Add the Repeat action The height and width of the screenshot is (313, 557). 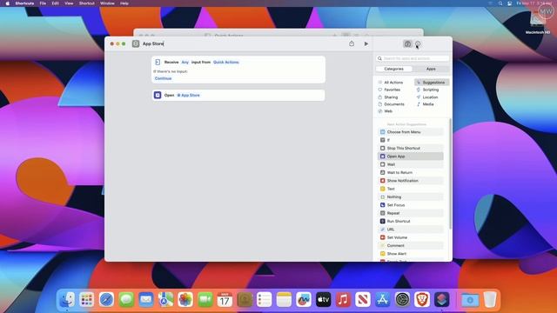coord(410,213)
